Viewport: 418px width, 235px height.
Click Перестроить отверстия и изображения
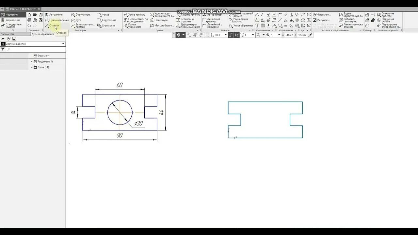[389, 25]
